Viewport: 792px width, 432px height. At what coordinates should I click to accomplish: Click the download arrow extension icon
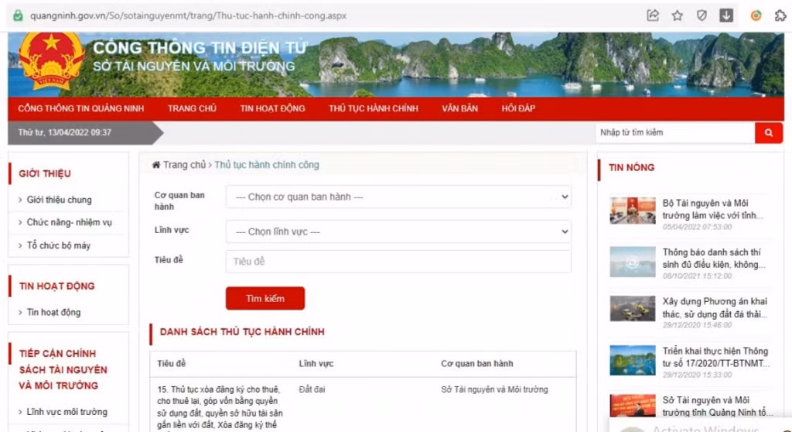(x=725, y=15)
